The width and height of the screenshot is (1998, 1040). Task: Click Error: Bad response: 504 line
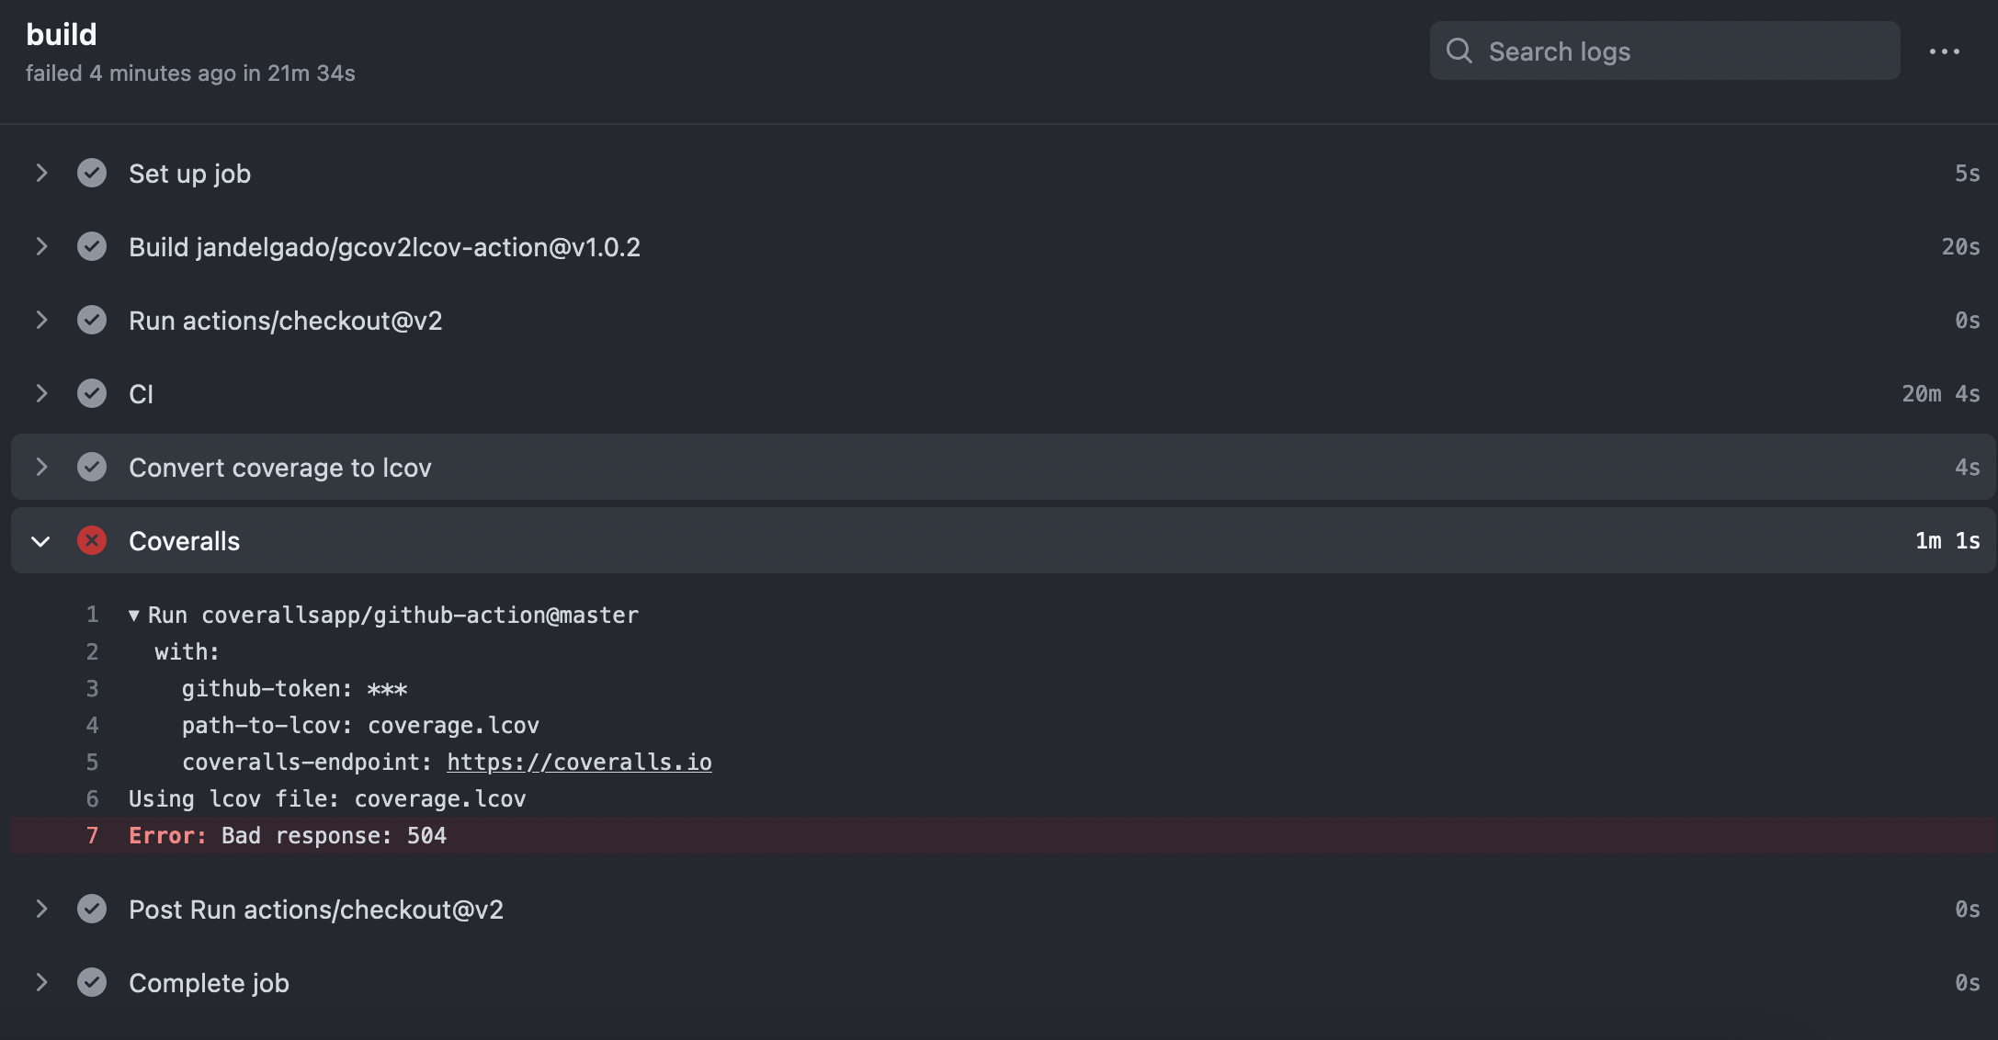pyautogui.click(x=288, y=835)
